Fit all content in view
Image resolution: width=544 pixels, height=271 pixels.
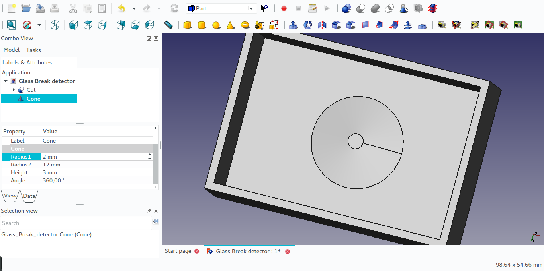(11, 25)
